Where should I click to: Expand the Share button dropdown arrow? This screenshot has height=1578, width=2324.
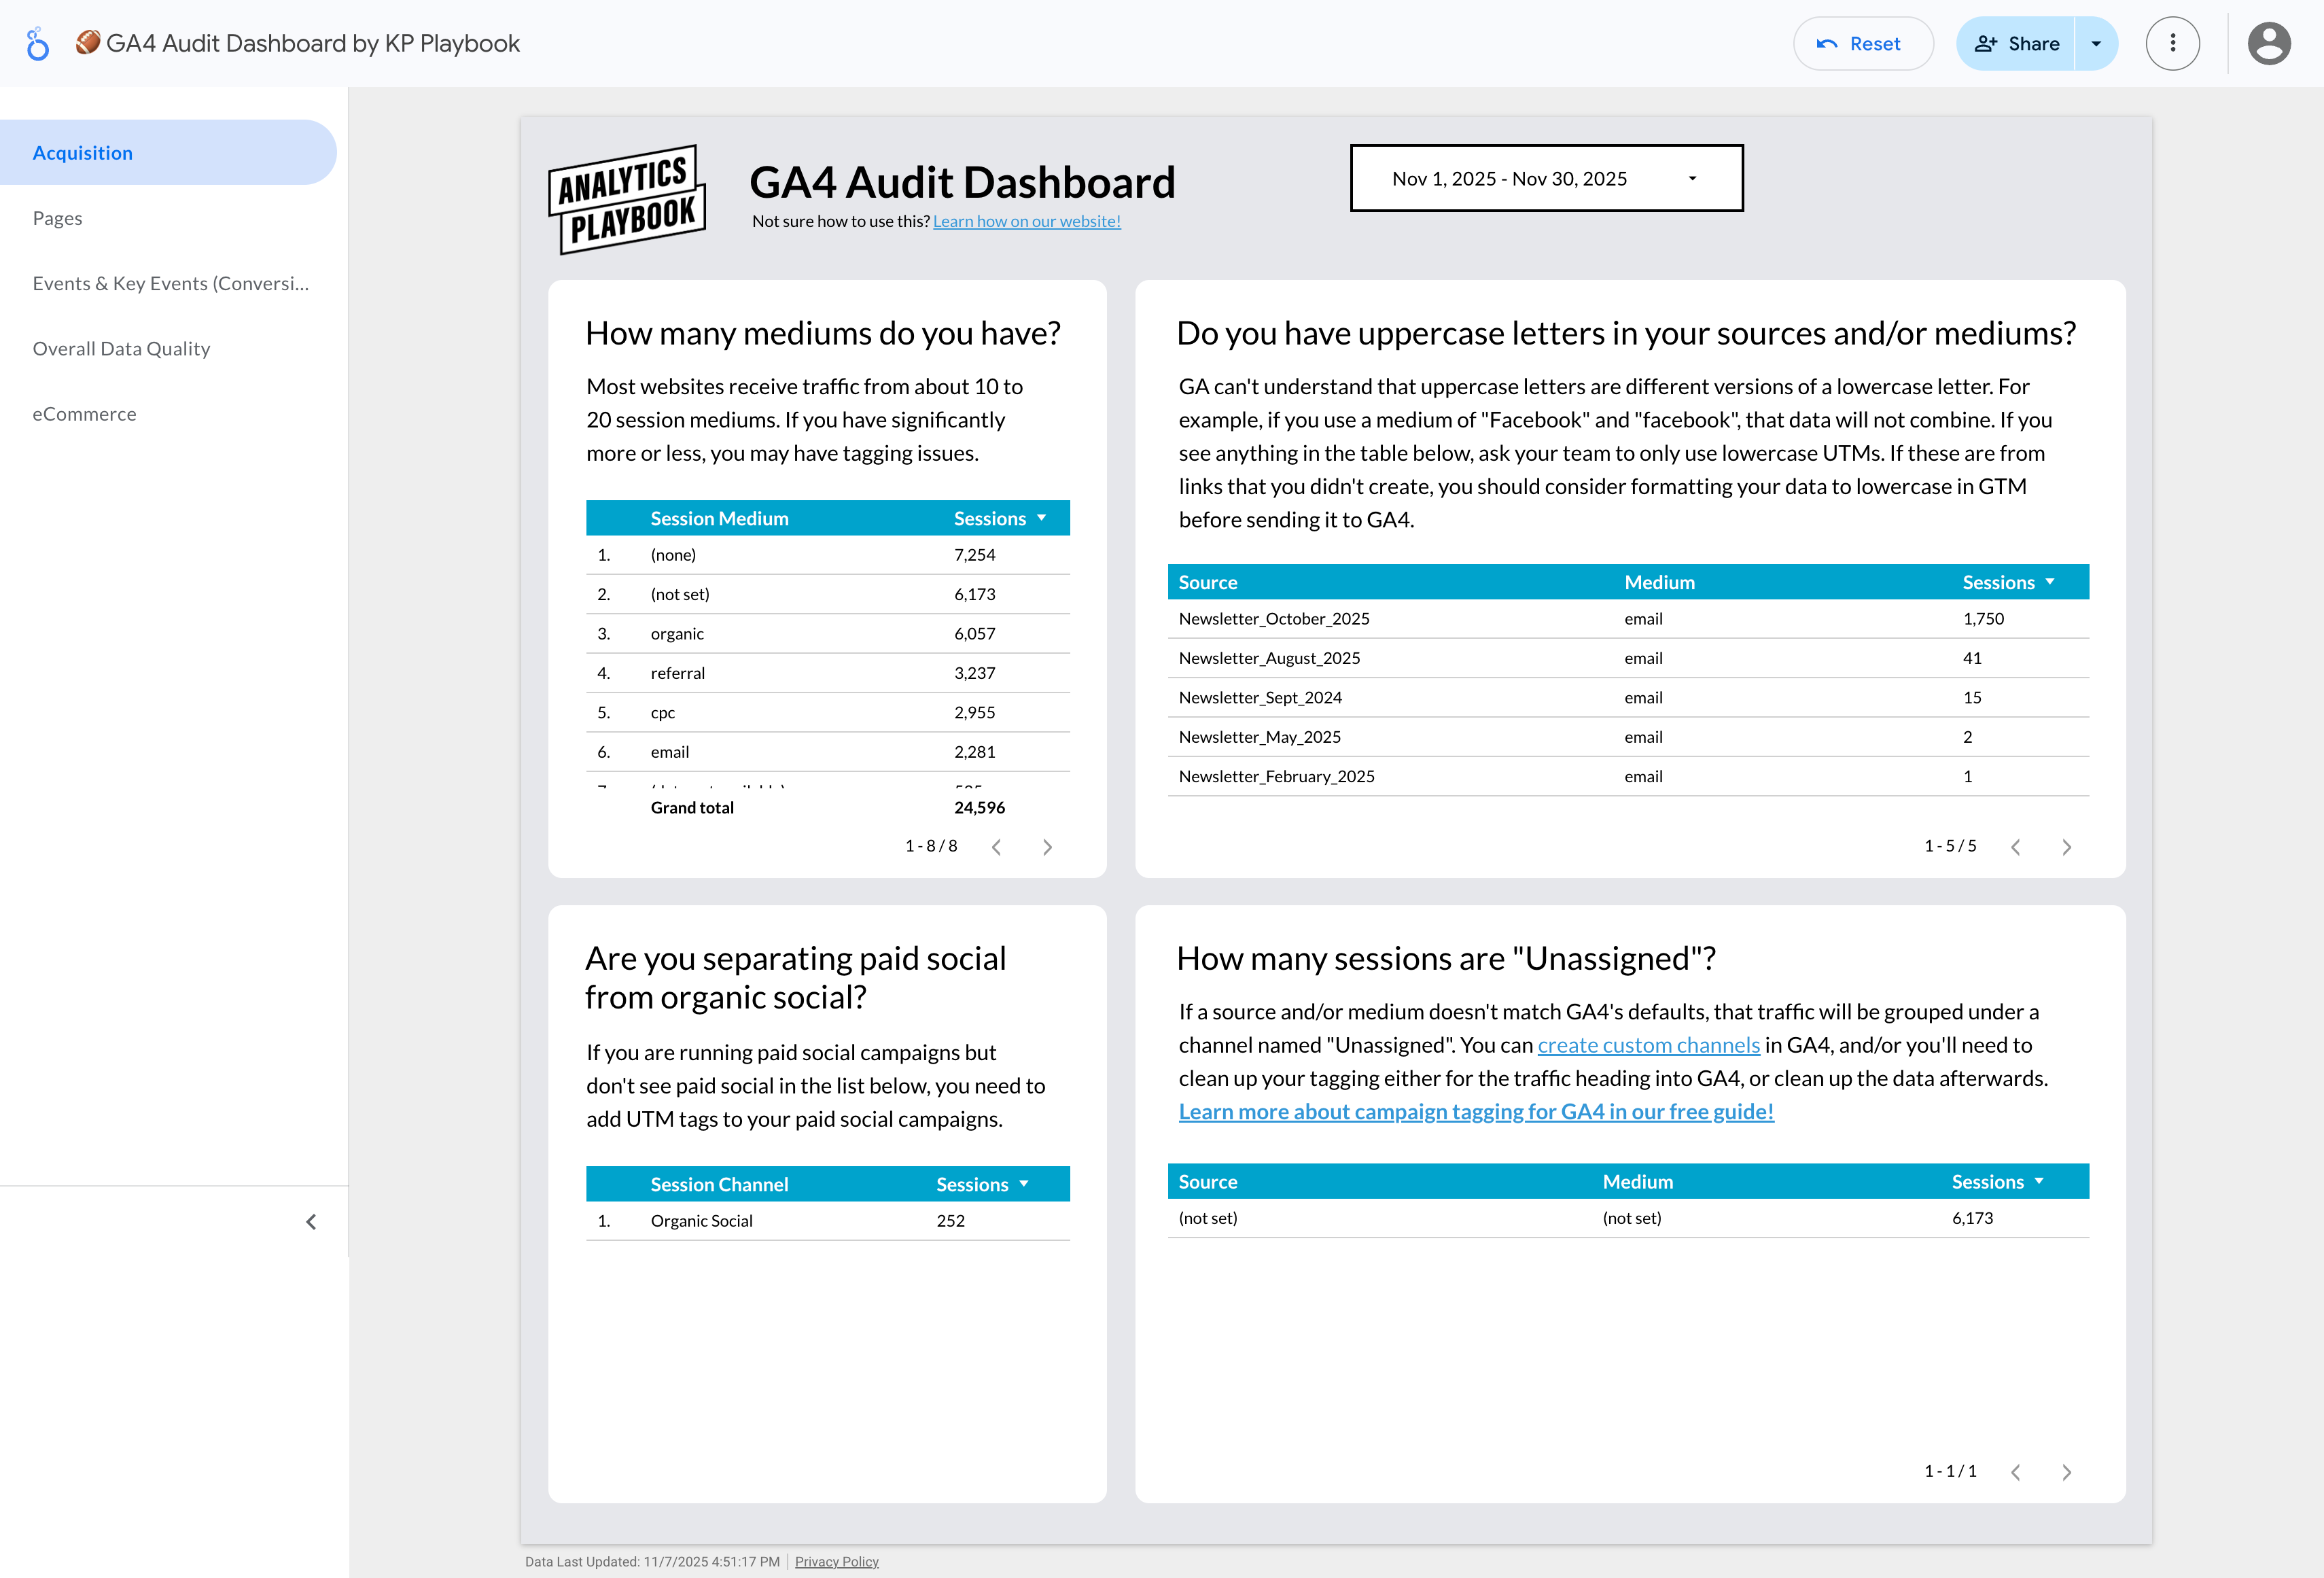click(2096, 44)
